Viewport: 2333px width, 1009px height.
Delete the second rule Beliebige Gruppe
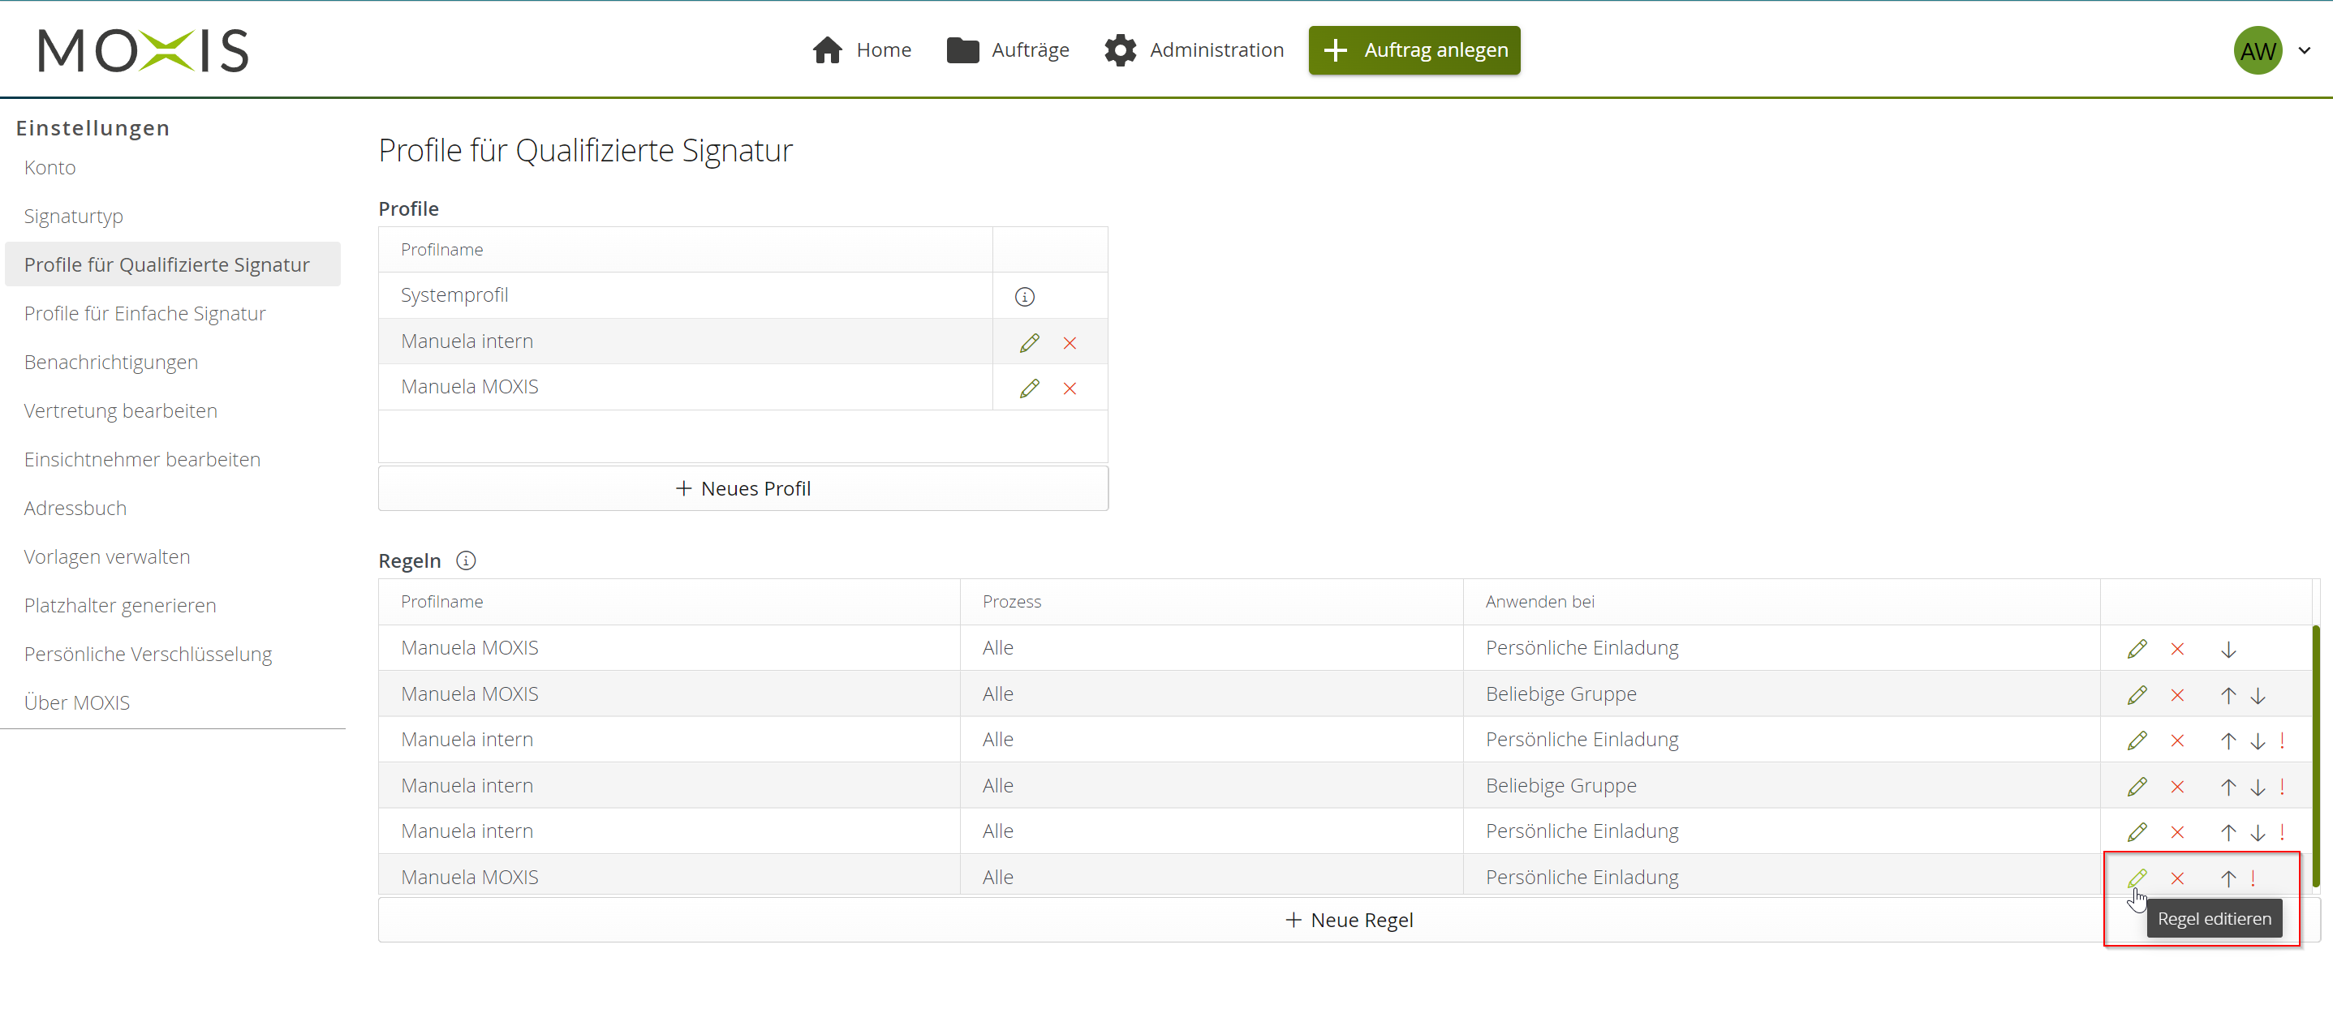[2177, 696]
